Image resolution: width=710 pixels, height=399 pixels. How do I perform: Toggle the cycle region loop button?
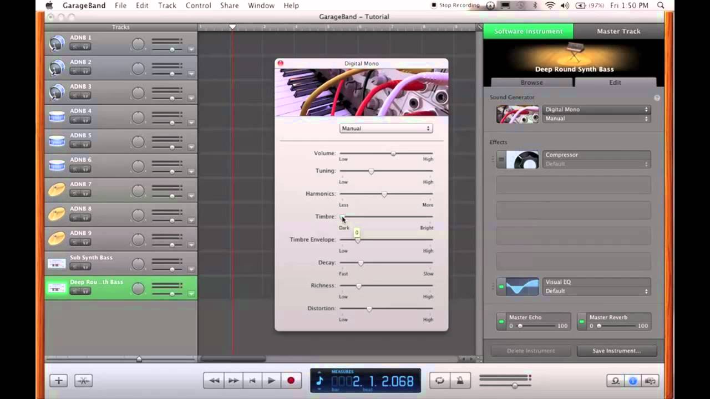coord(440,381)
